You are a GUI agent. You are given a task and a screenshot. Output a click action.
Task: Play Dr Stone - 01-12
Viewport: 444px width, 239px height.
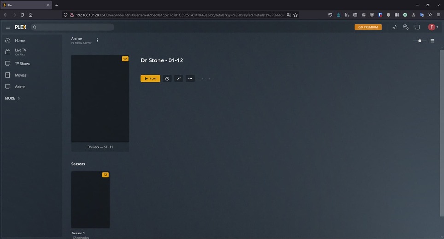pyautogui.click(x=150, y=78)
